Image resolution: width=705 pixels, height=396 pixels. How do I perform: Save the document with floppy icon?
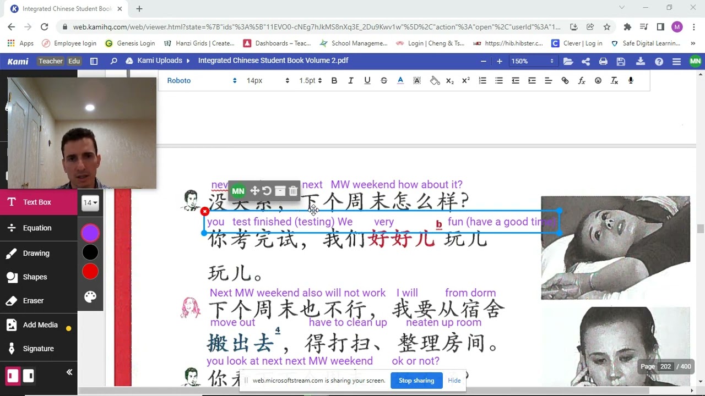(621, 62)
